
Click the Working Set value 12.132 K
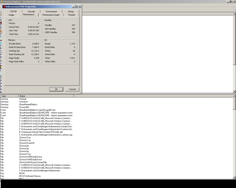[35, 51]
